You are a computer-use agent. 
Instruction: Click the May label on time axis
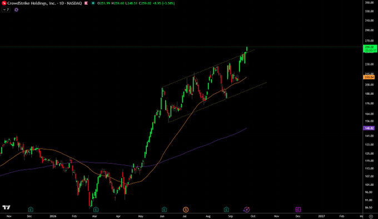tap(141, 216)
